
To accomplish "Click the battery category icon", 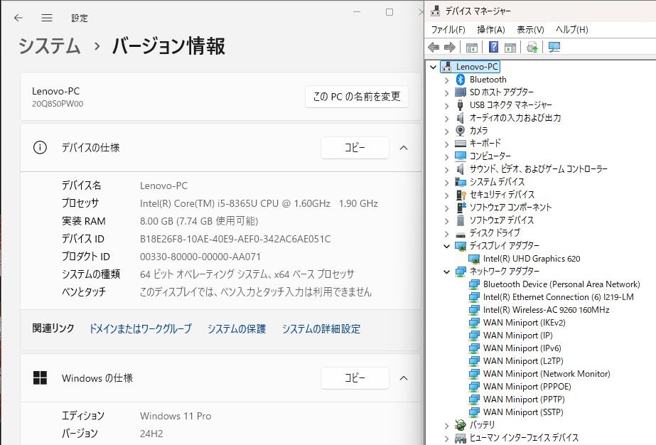I will coord(461,425).
